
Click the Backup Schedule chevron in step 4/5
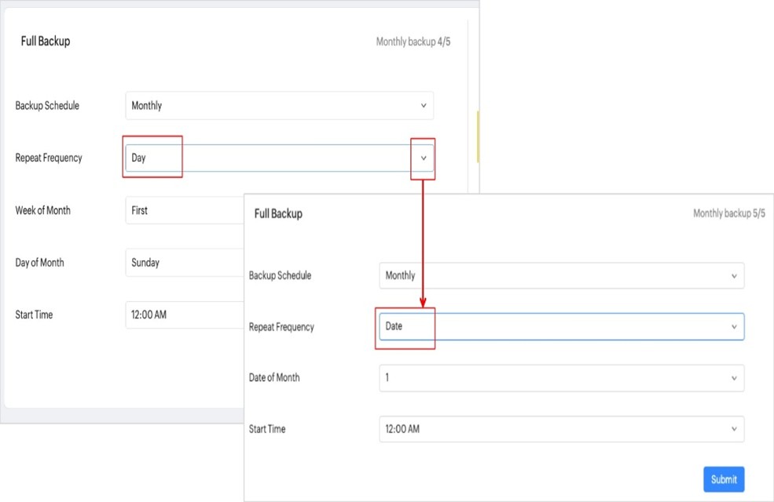(x=423, y=106)
